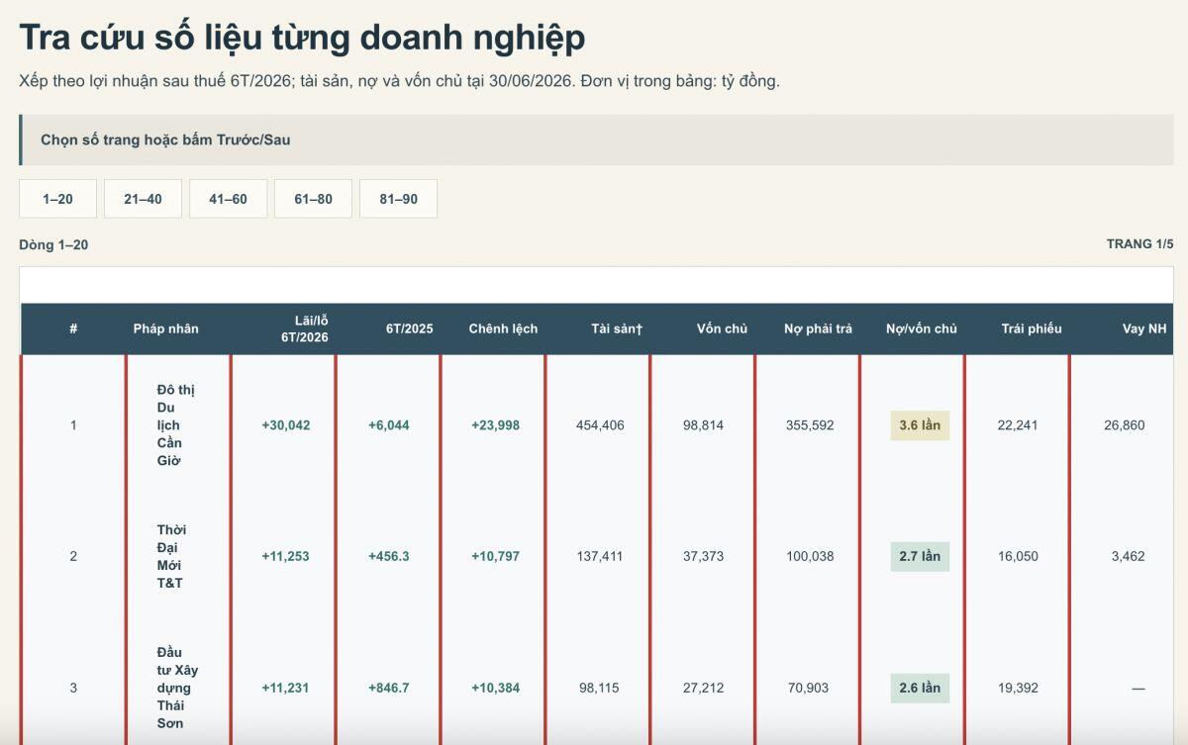Click asset value 137,411
This screenshot has height=745, width=1188.
coord(600,556)
